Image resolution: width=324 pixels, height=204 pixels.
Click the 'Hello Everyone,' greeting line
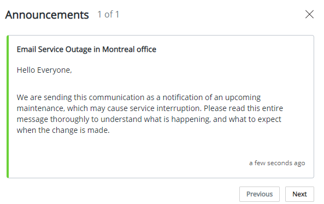[44, 70]
